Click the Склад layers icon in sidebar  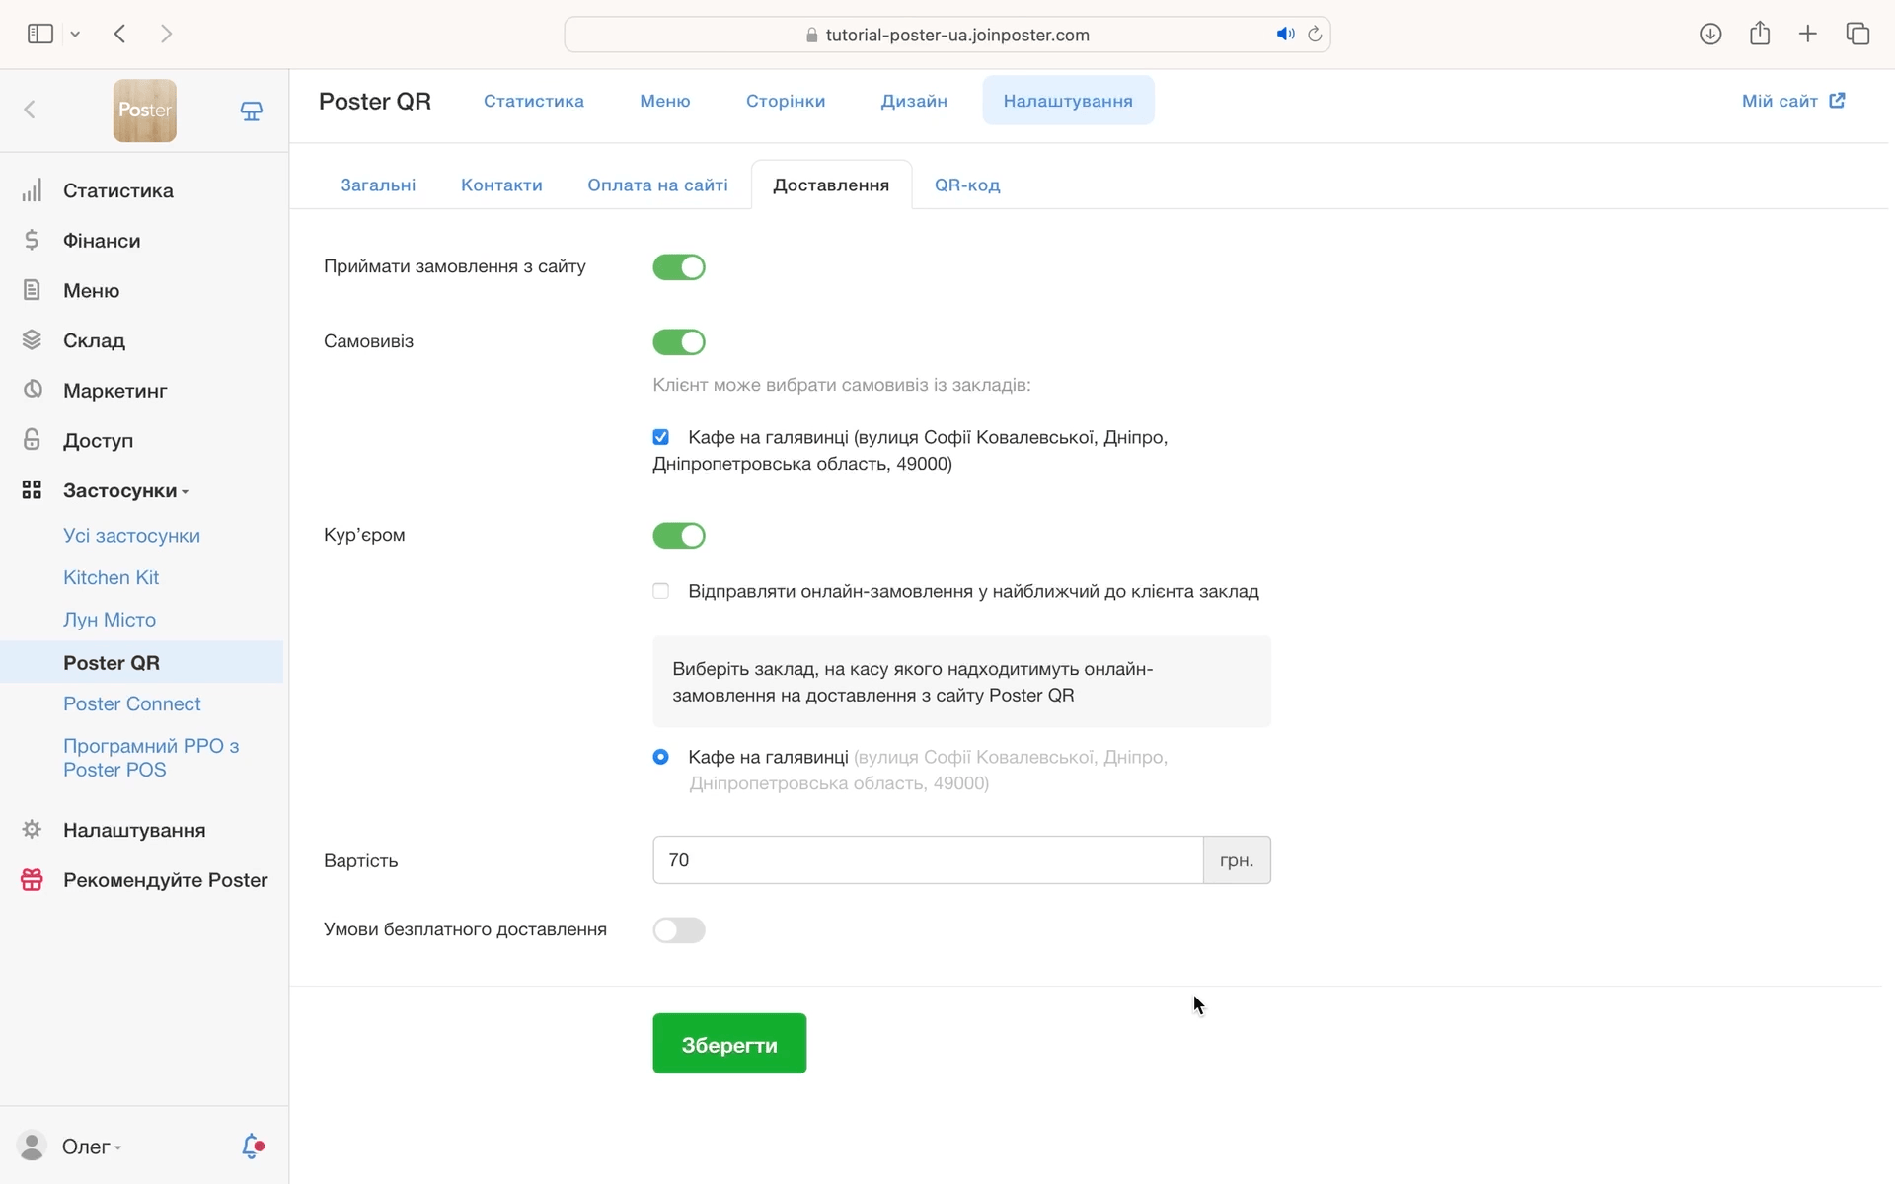32,340
